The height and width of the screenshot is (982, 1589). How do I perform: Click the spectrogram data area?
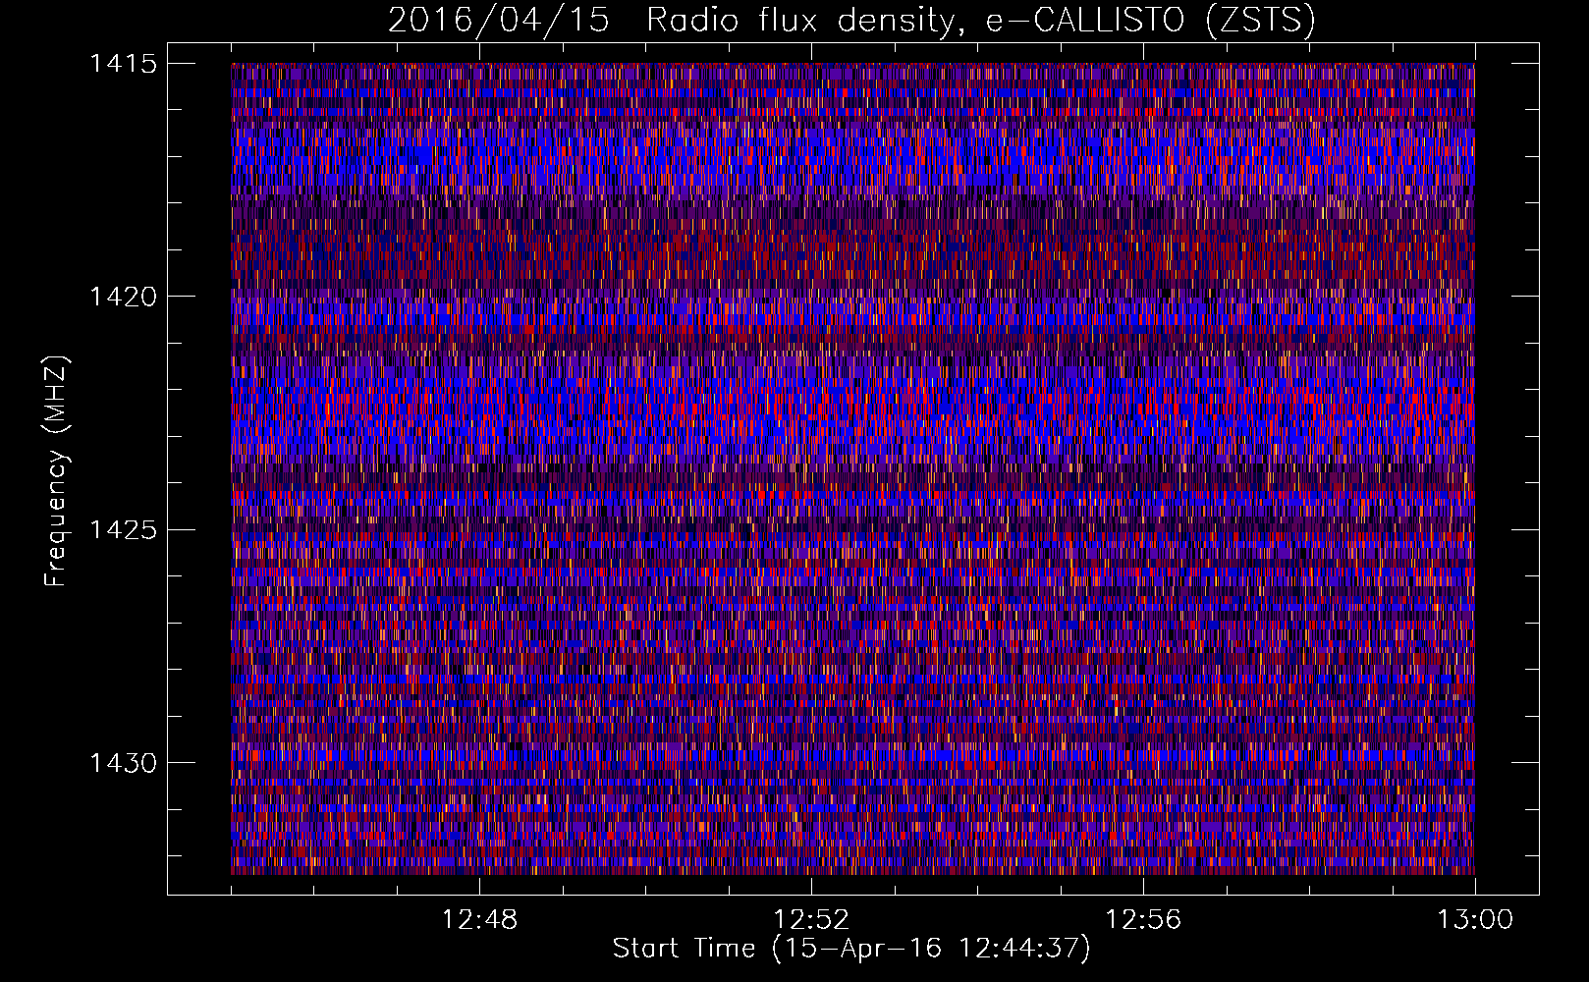tap(852, 468)
